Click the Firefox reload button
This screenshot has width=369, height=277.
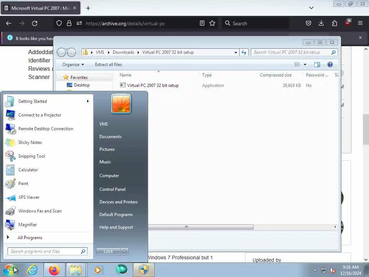coord(35,23)
